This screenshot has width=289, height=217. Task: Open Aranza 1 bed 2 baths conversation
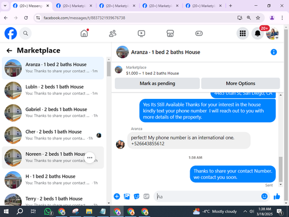click(x=53, y=68)
